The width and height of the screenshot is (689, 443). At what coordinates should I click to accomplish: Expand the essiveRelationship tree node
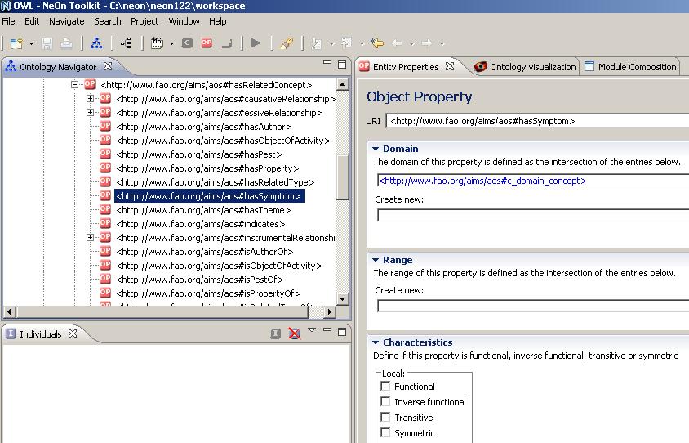tap(90, 113)
